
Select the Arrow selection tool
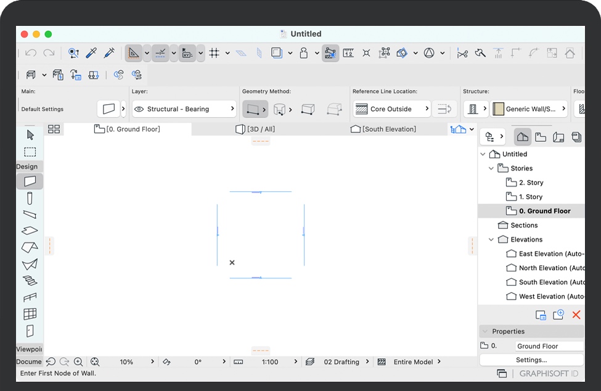click(28, 134)
